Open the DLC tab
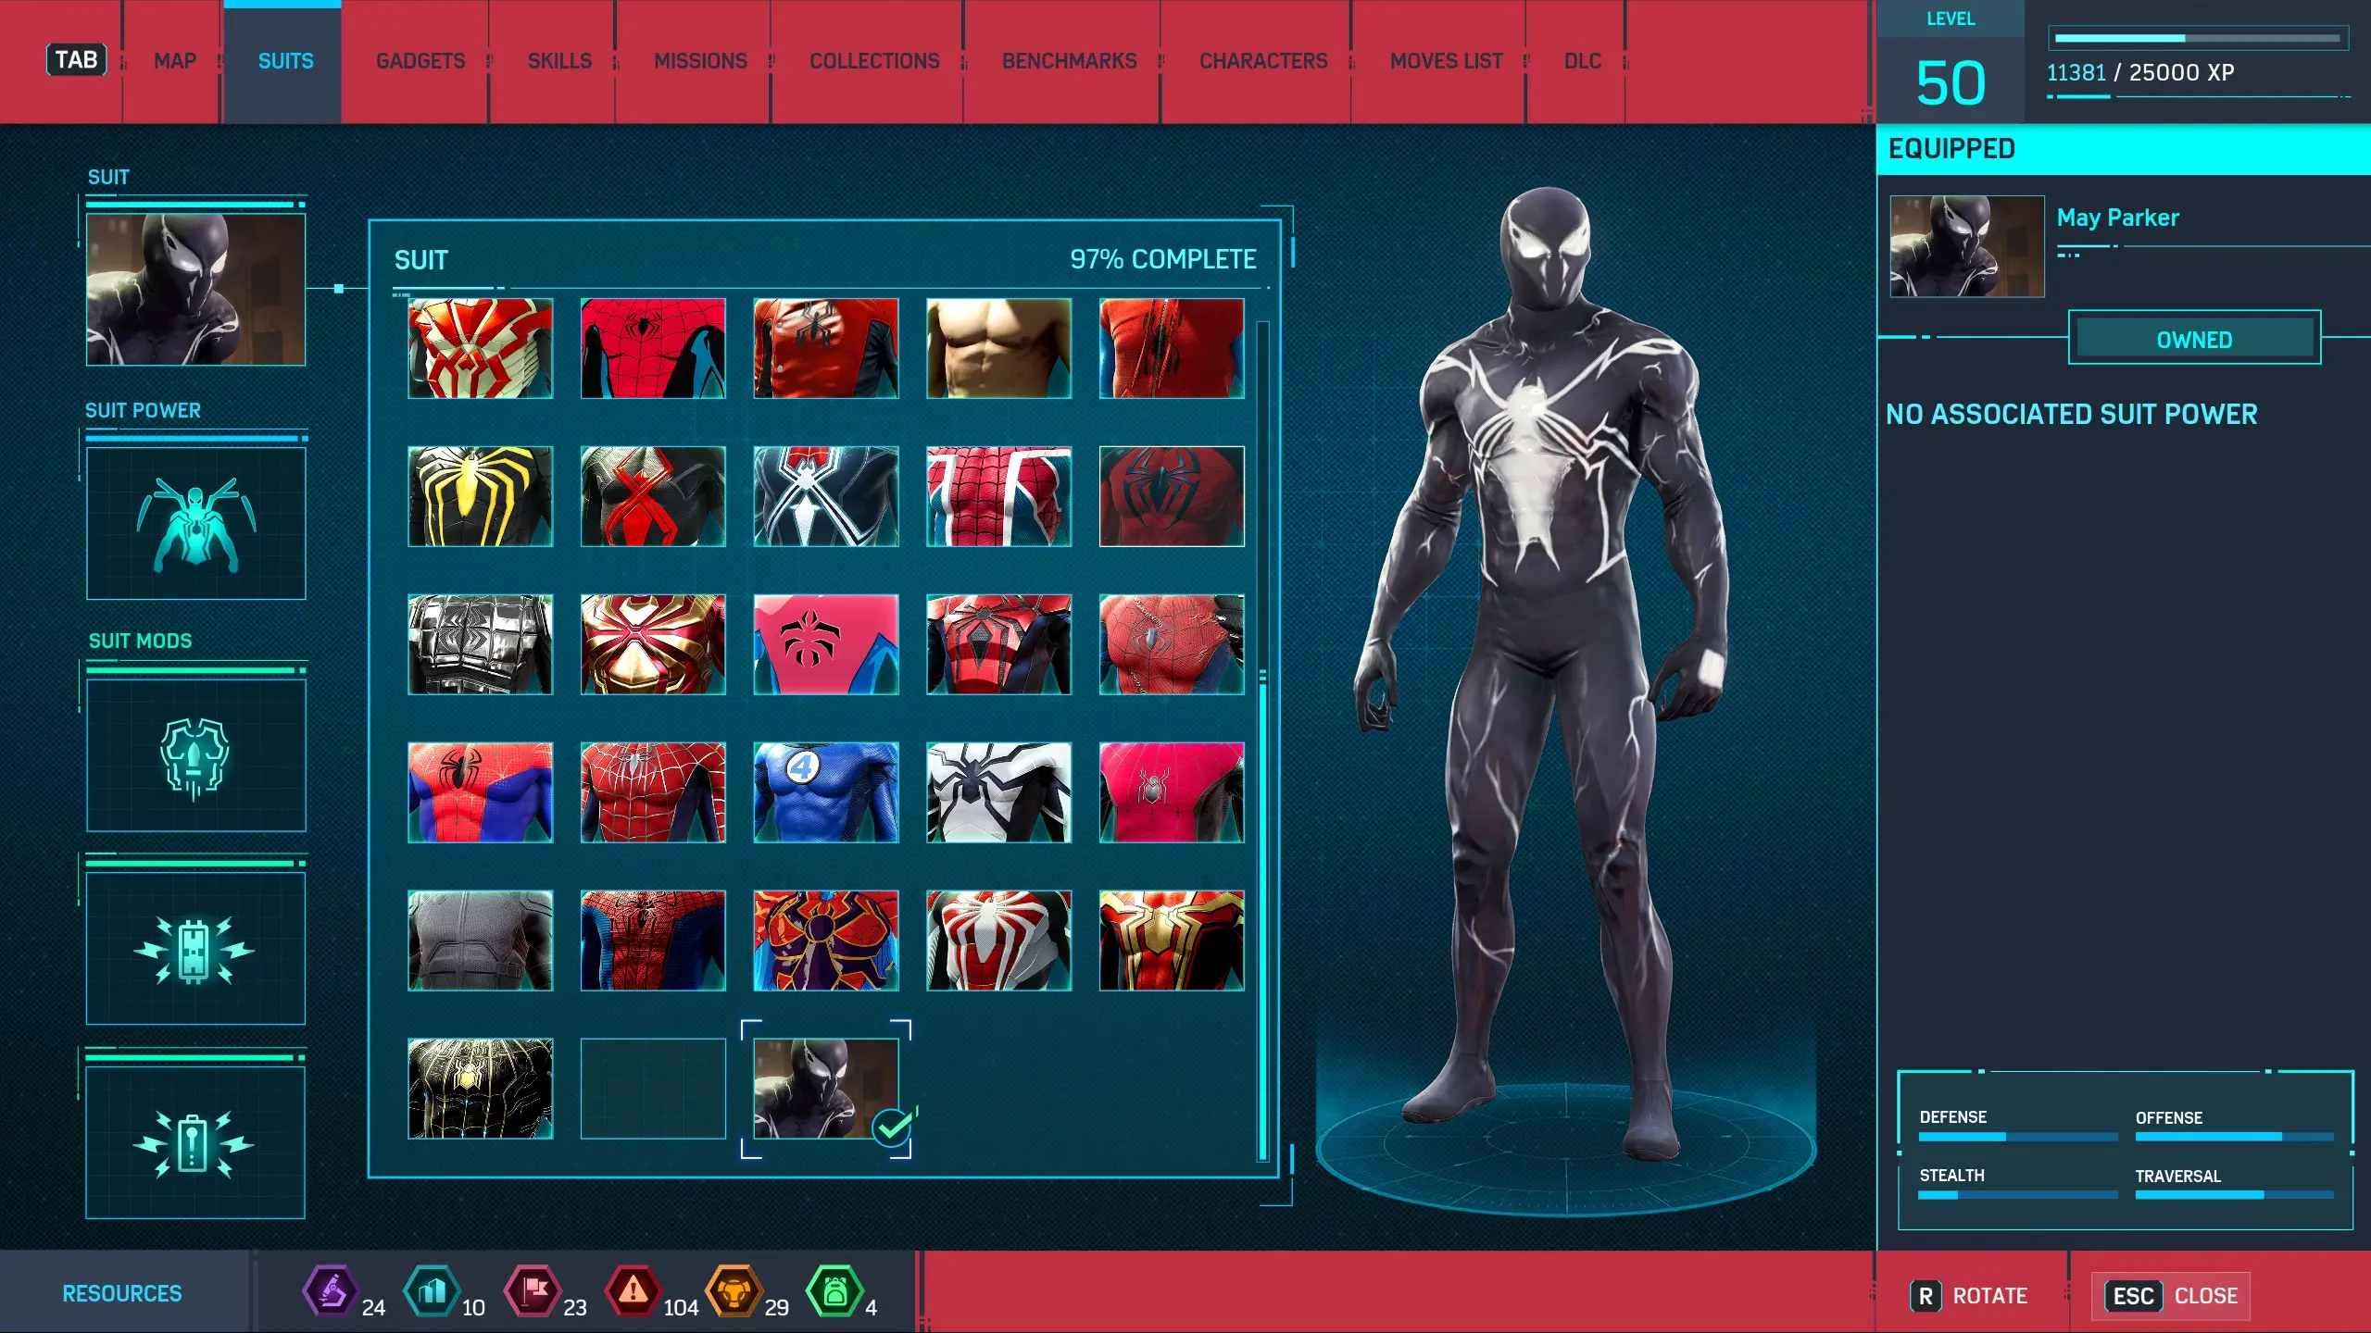2371x1333 pixels. 1582,61
